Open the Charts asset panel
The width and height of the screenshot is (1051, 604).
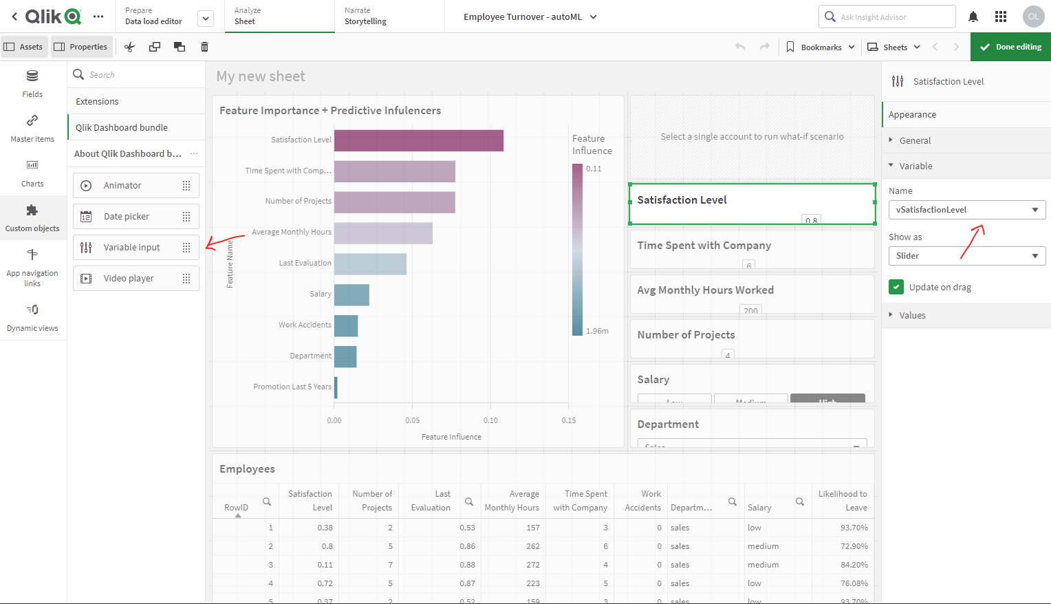tap(32, 173)
